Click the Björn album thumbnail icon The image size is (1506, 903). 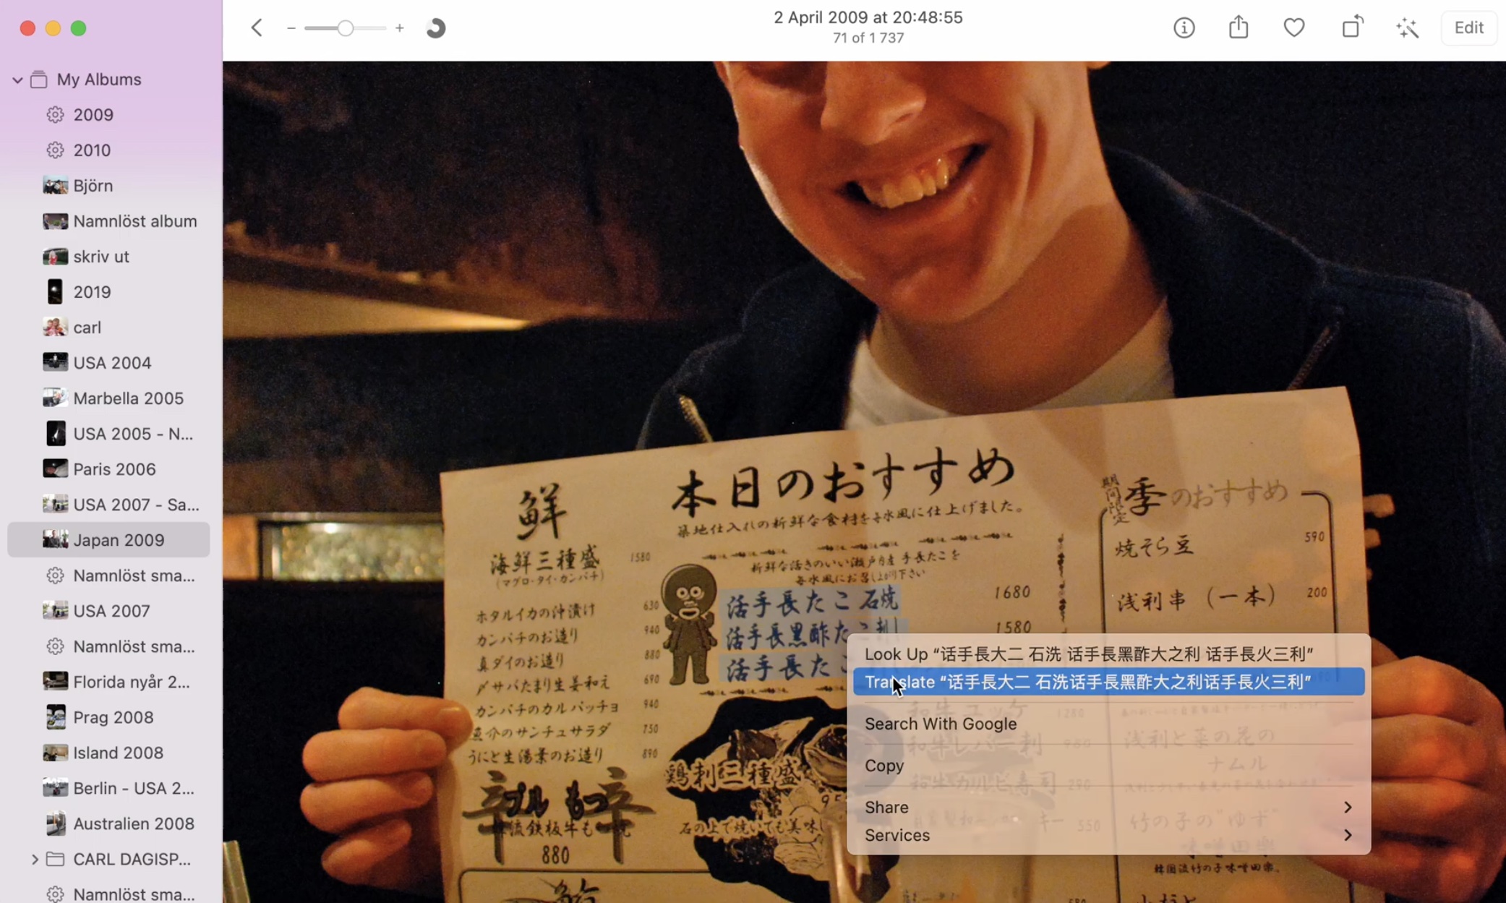click(55, 186)
